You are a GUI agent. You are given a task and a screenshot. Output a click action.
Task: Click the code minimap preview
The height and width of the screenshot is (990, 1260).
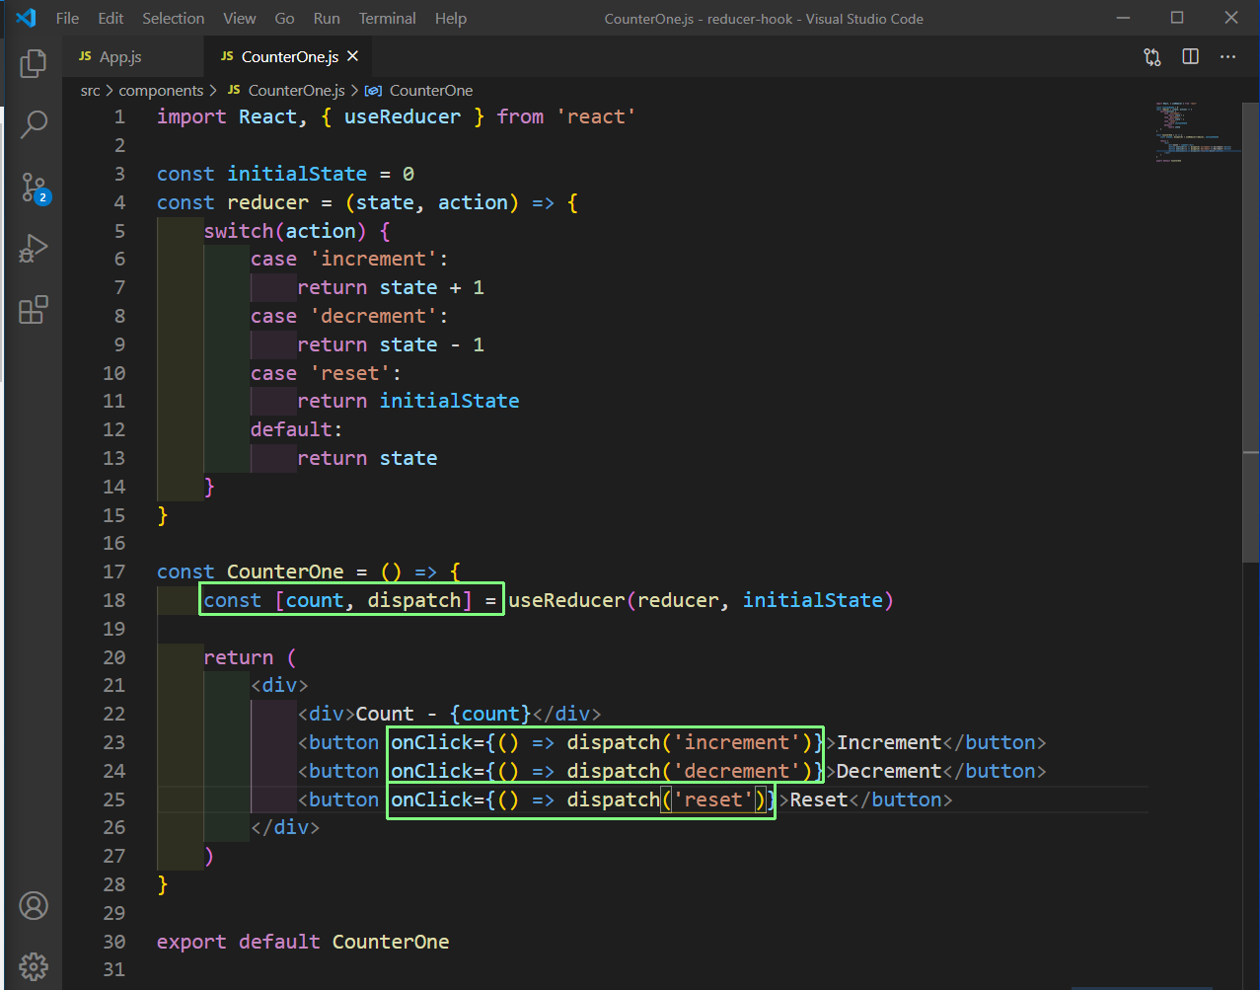pos(1196,131)
